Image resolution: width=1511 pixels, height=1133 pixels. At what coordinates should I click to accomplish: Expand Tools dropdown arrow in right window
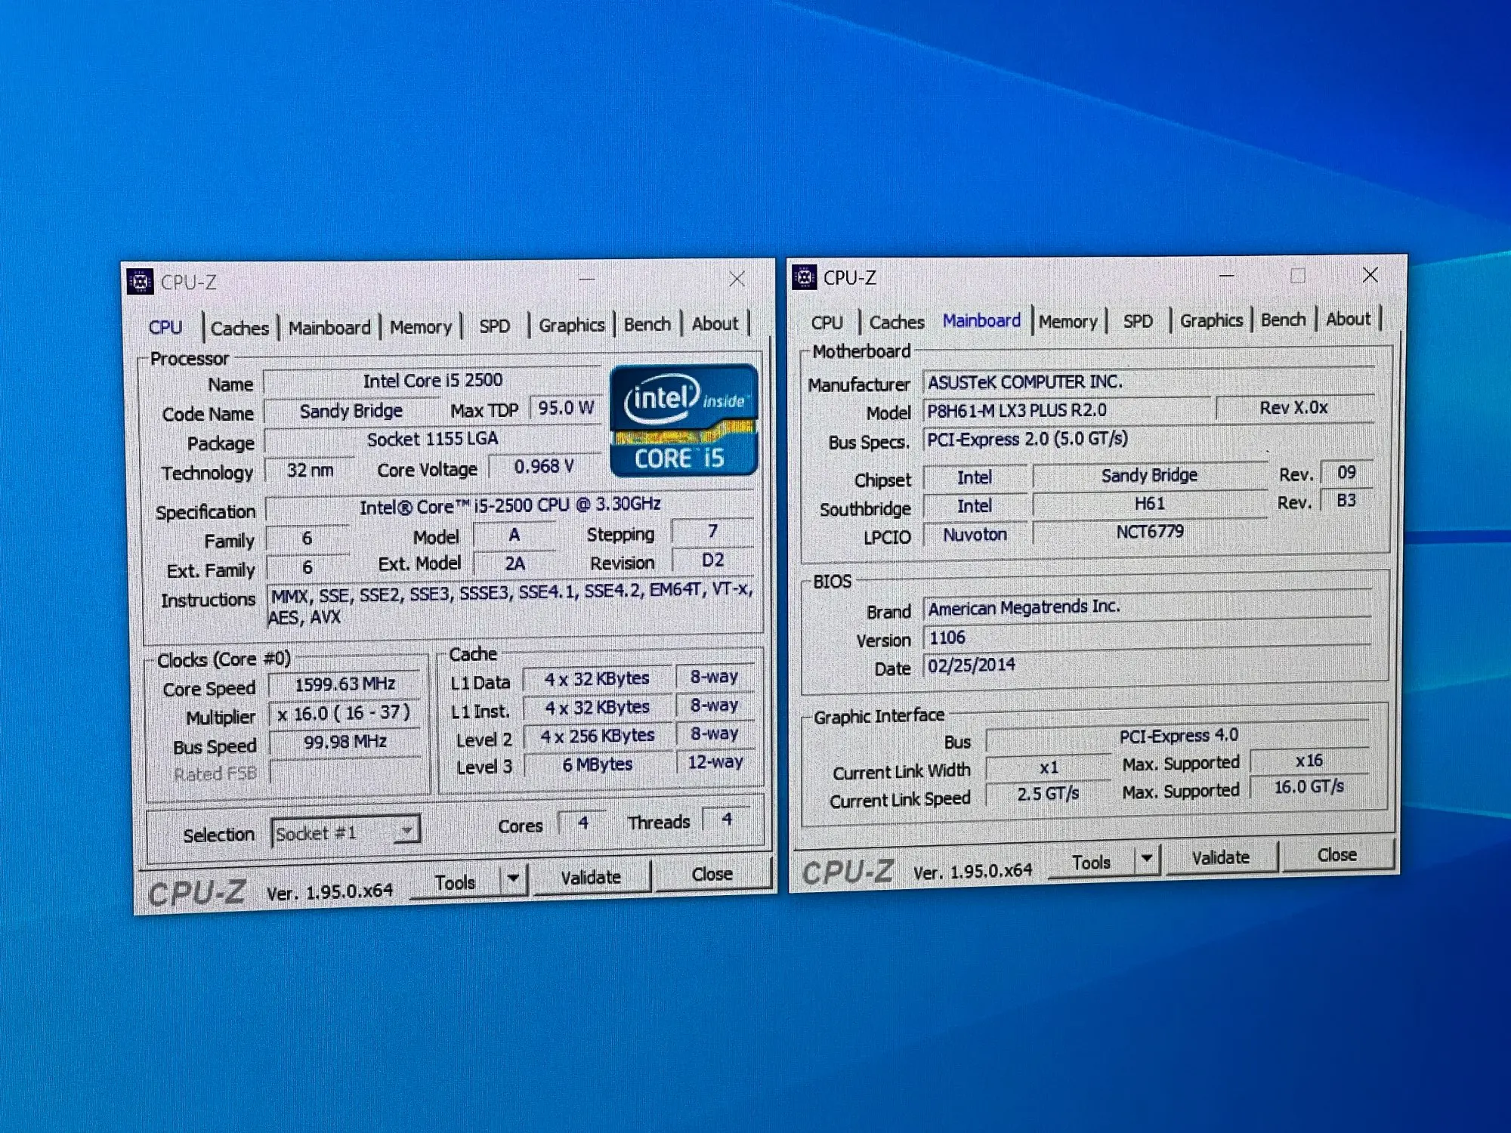click(x=1147, y=859)
